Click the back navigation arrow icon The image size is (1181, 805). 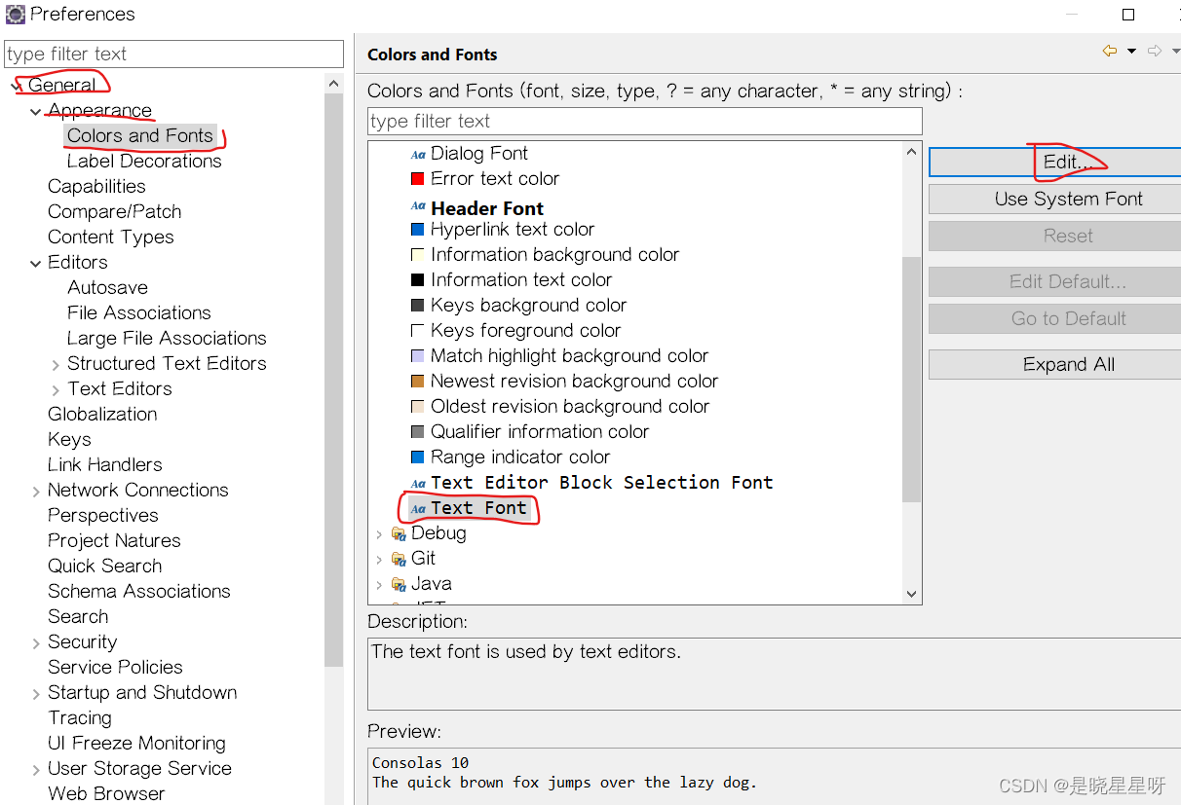(1110, 52)
